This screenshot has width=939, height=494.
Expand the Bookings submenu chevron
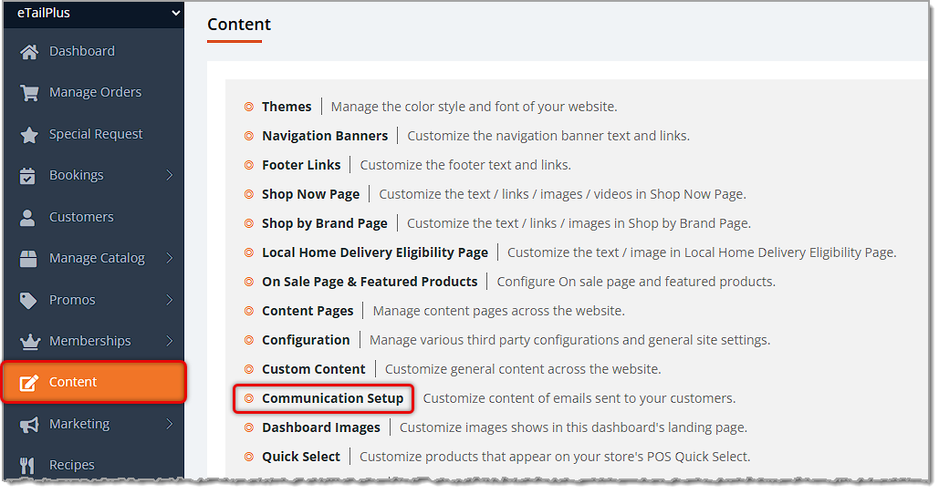(x=170, y=175)
